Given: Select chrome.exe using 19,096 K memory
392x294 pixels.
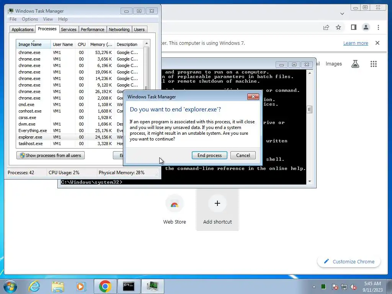Looking at the screenshot, I should click(x=80, y=72).
